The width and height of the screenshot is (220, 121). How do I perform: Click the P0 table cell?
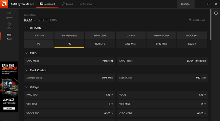click(39, 44)
